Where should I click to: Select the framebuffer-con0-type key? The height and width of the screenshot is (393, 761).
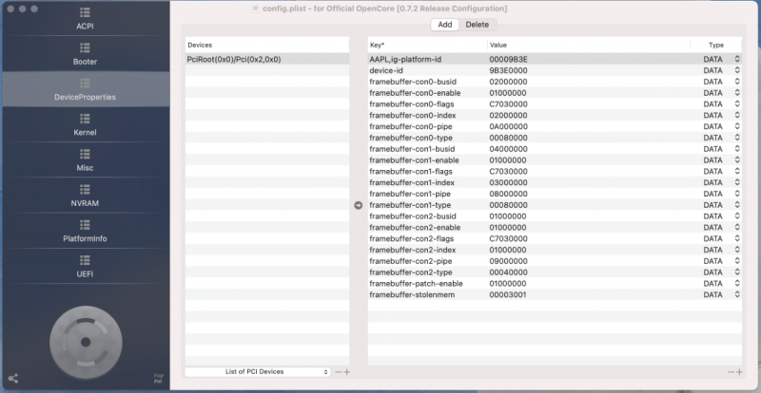point(411,138)
